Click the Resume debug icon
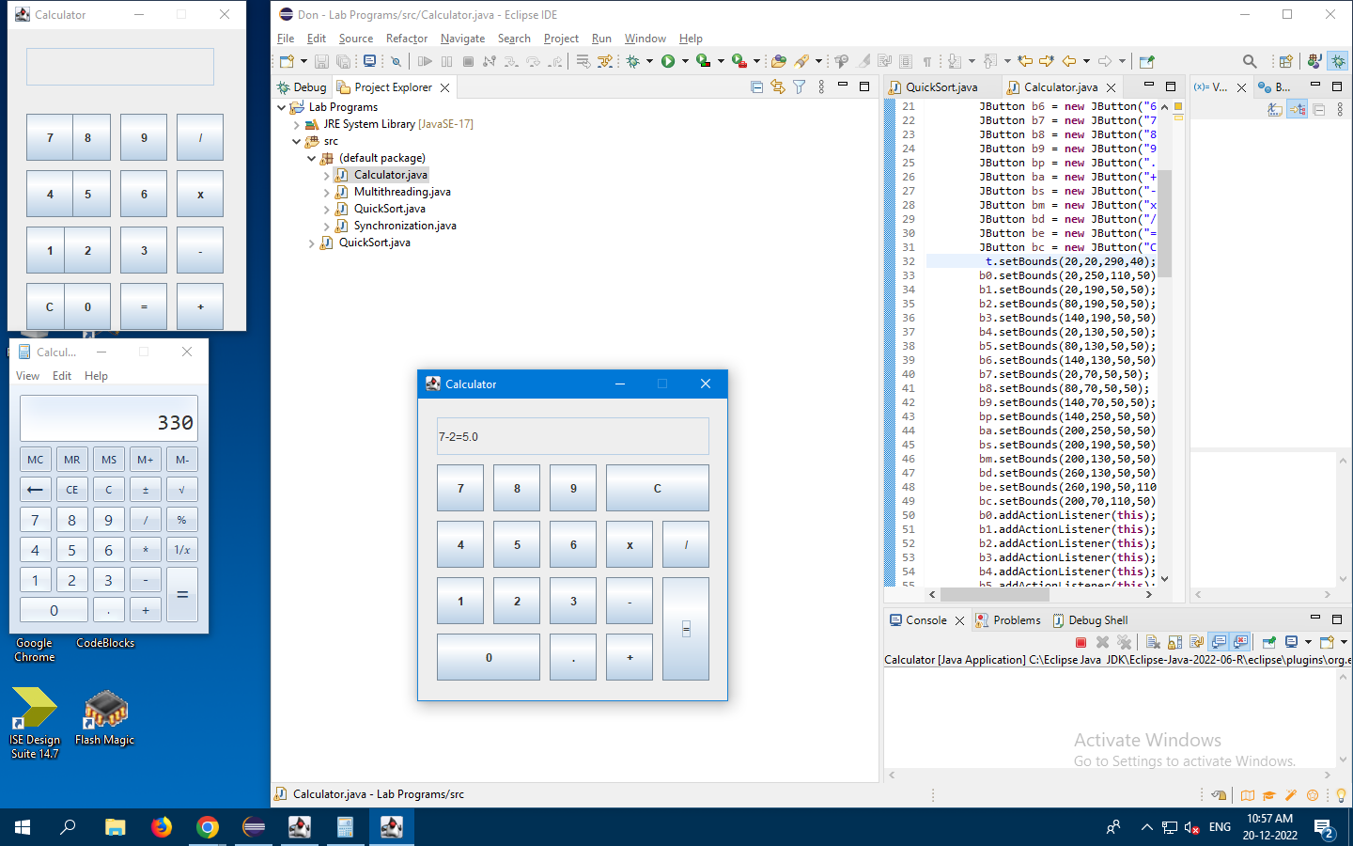 [x=425, y=61]
